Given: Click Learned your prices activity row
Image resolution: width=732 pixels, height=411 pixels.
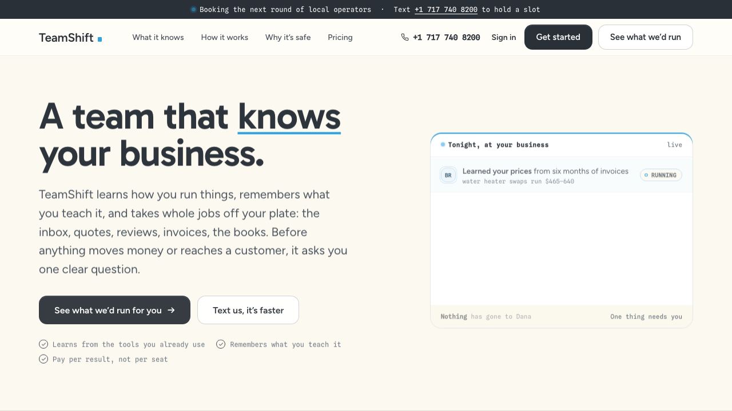Looking at the screenshot, I should pos(561,175).
